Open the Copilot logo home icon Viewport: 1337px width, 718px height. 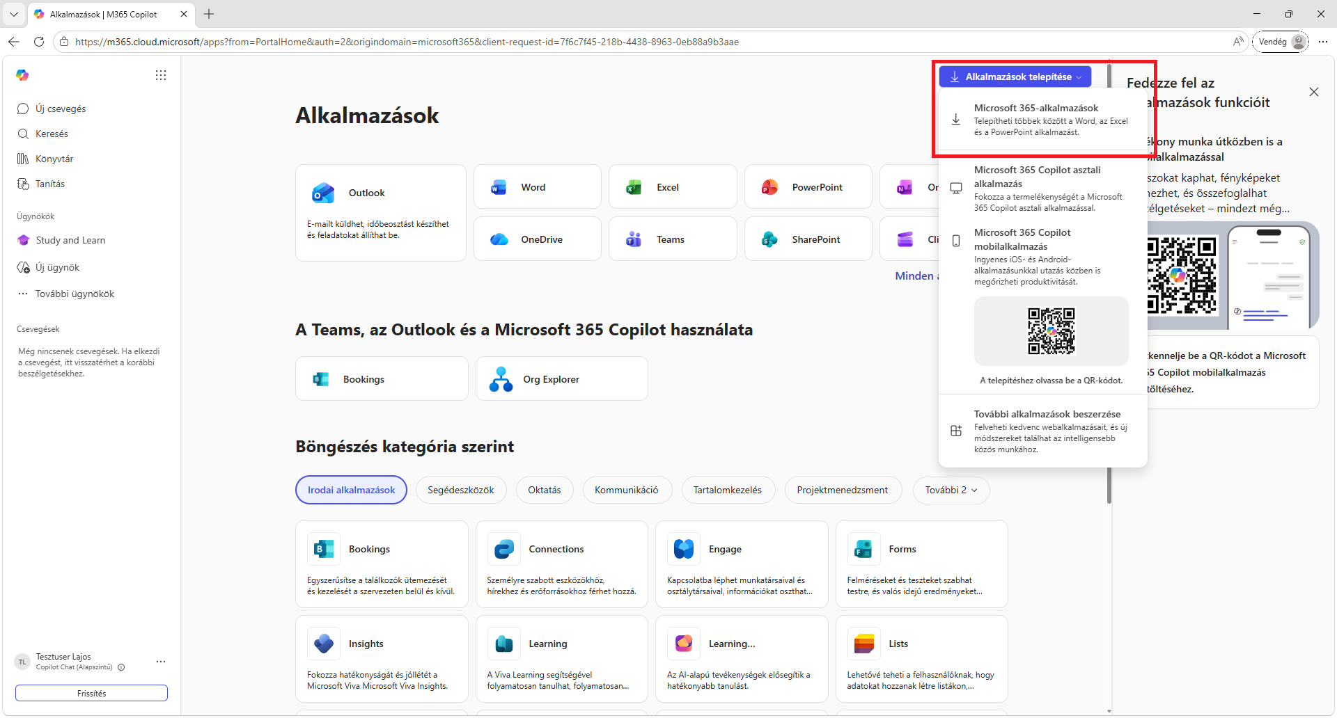pyautogui.click(x=22, y=75)
